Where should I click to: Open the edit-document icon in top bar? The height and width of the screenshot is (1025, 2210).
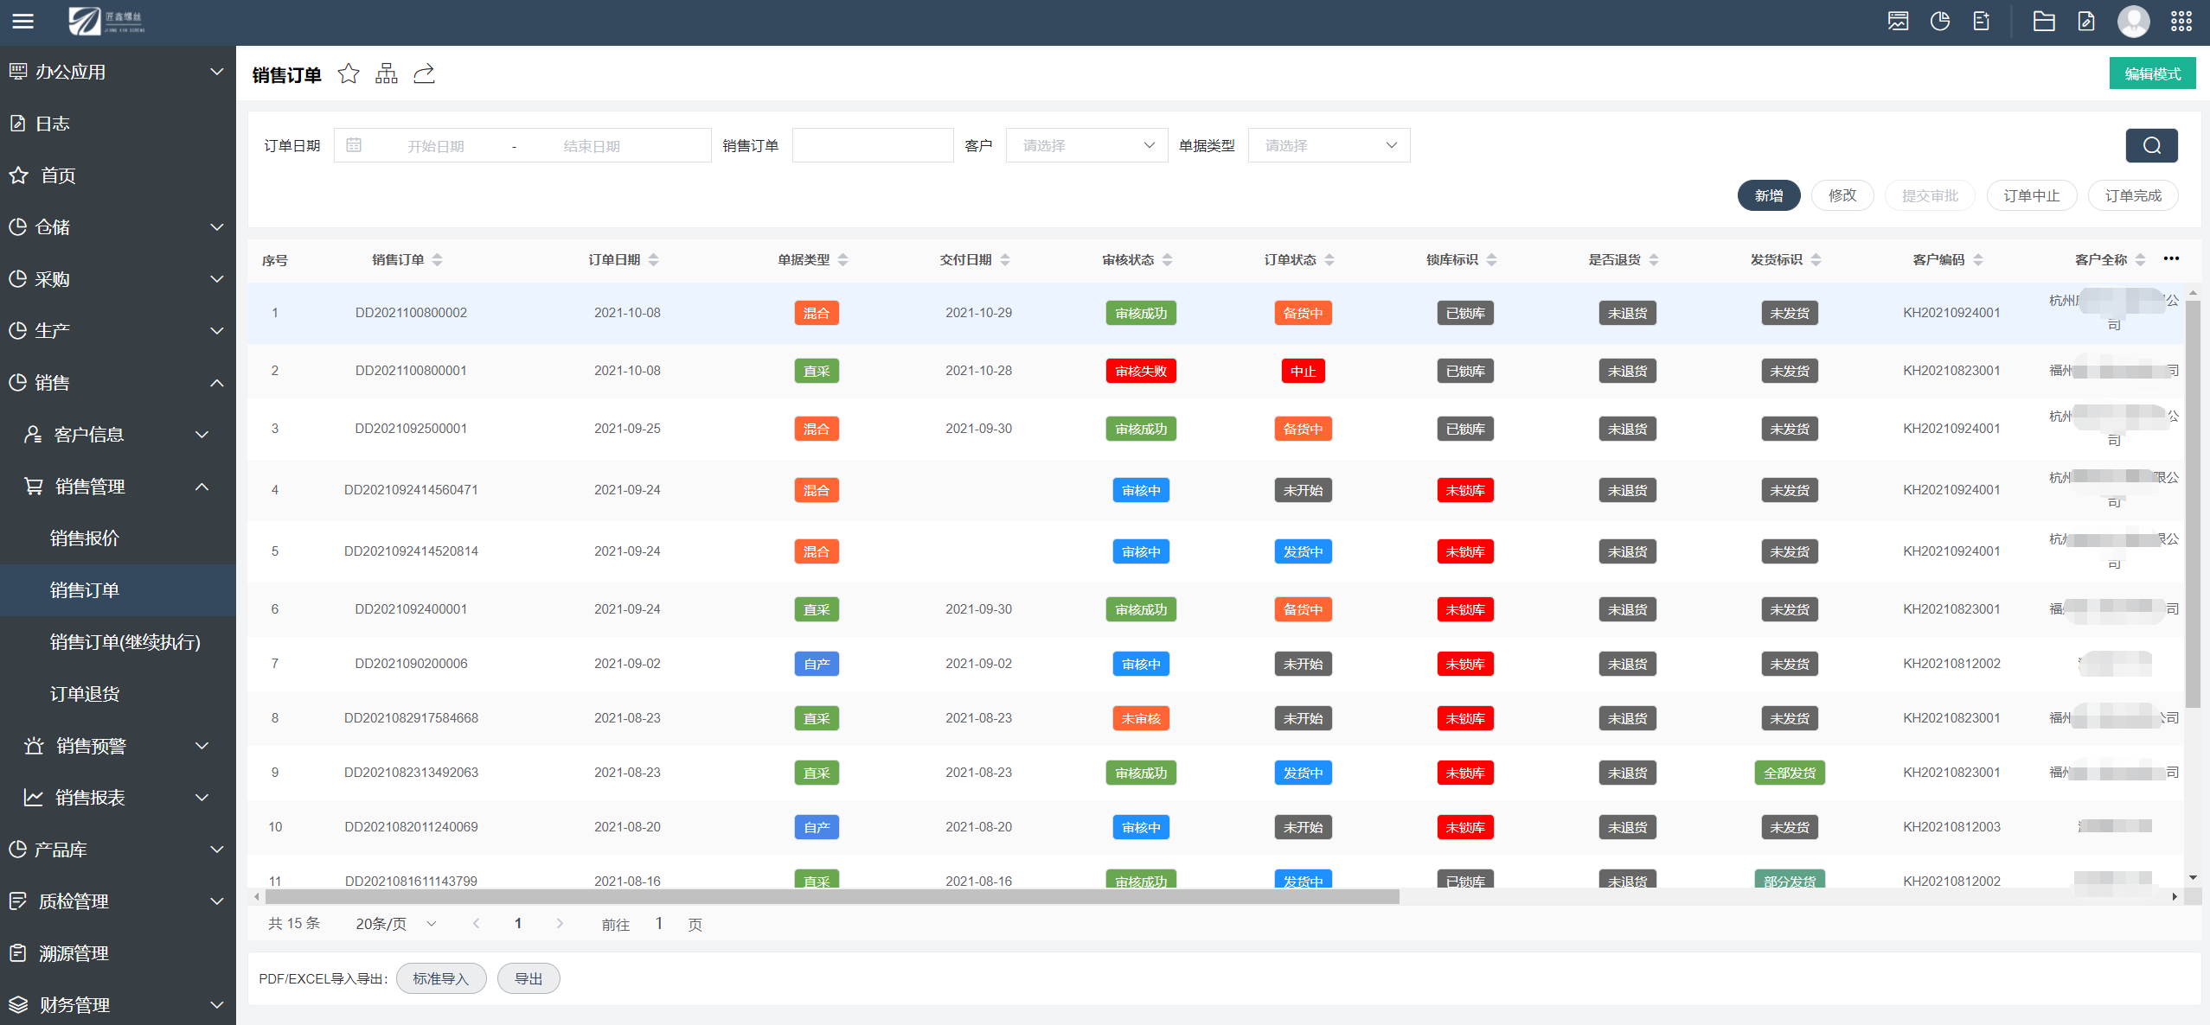tap(2086, 21)
